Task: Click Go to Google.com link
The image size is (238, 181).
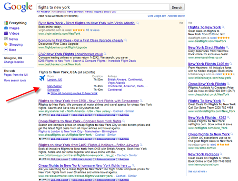Action: (x=157, y=16)
